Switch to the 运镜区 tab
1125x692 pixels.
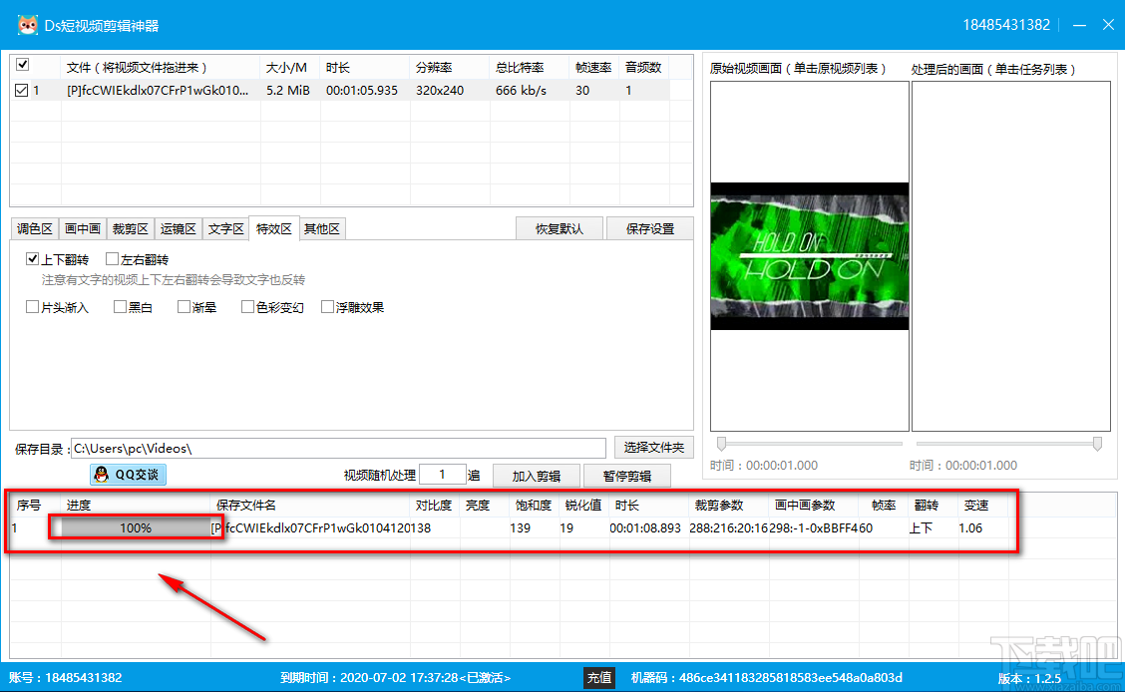[179, 228]
